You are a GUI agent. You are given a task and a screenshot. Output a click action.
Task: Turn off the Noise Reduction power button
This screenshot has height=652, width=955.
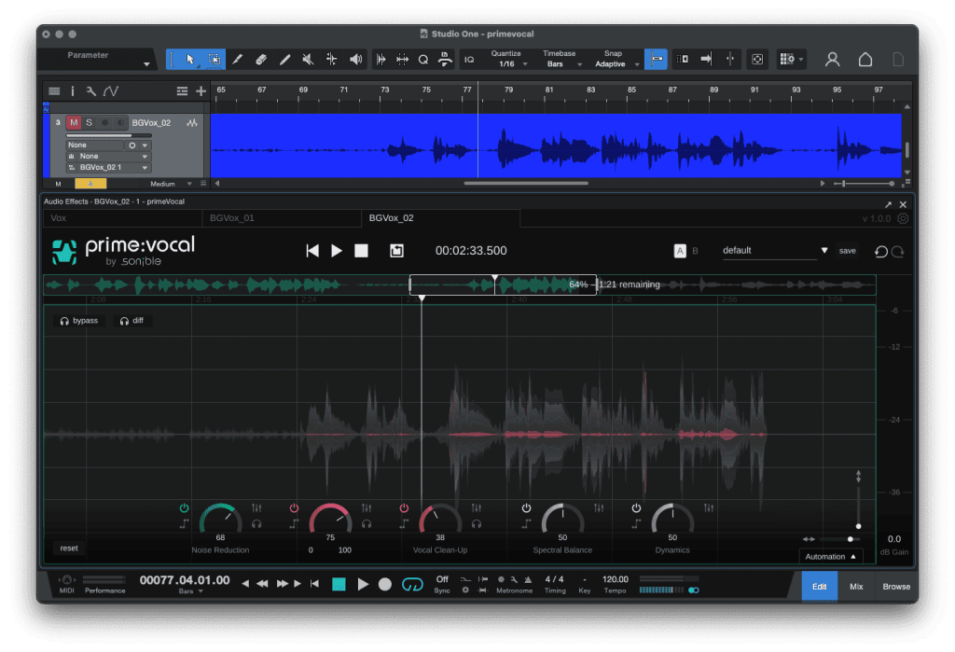[184, 507]
